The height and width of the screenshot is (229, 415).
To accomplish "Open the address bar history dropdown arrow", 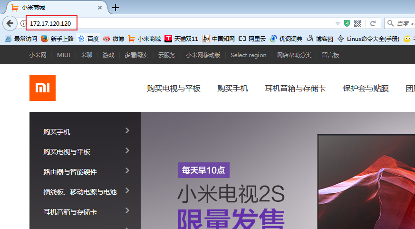I will [338, 24].
